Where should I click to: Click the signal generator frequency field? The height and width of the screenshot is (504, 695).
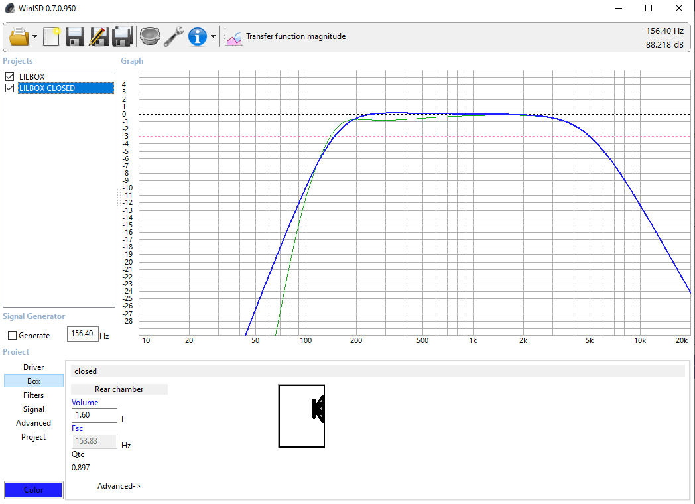82,334
